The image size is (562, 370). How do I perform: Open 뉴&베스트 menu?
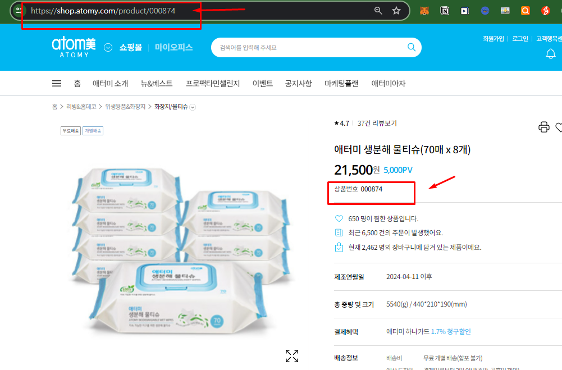coord(157,84)
